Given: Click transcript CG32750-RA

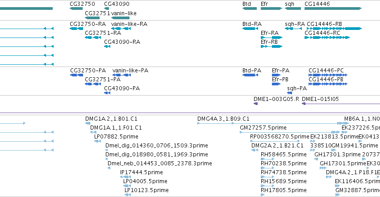Looking at the screenshot, I should (76, 29).
